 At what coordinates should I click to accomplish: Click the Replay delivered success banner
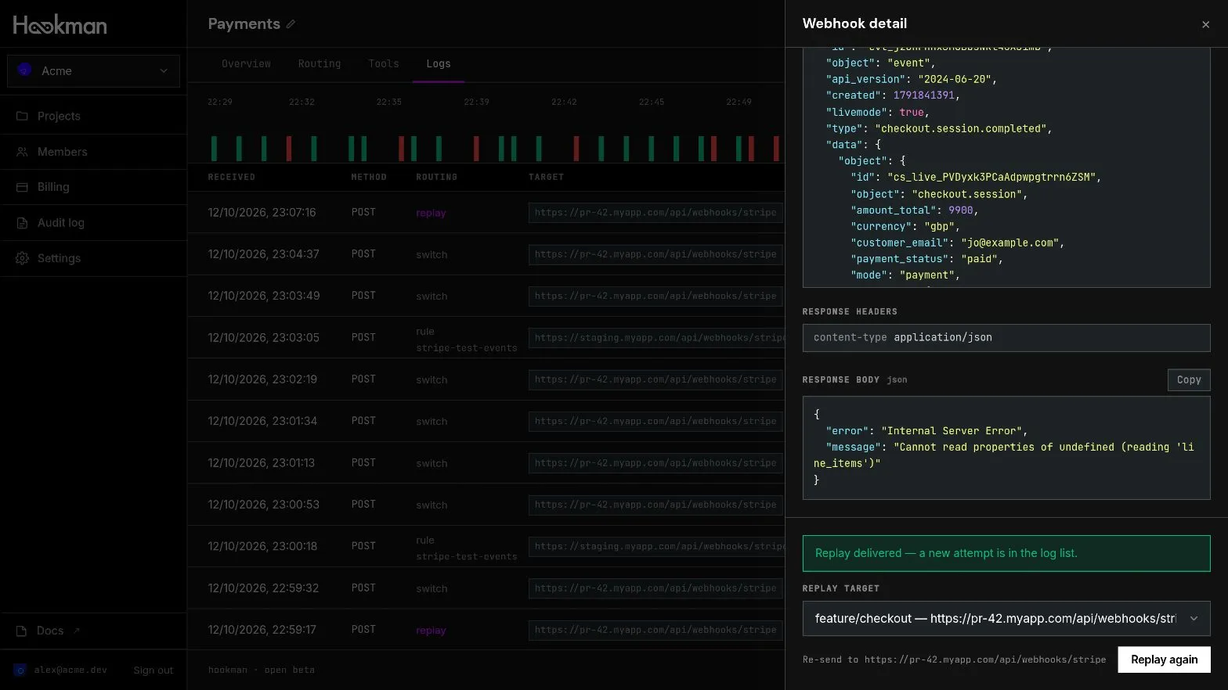(1006, 553)
